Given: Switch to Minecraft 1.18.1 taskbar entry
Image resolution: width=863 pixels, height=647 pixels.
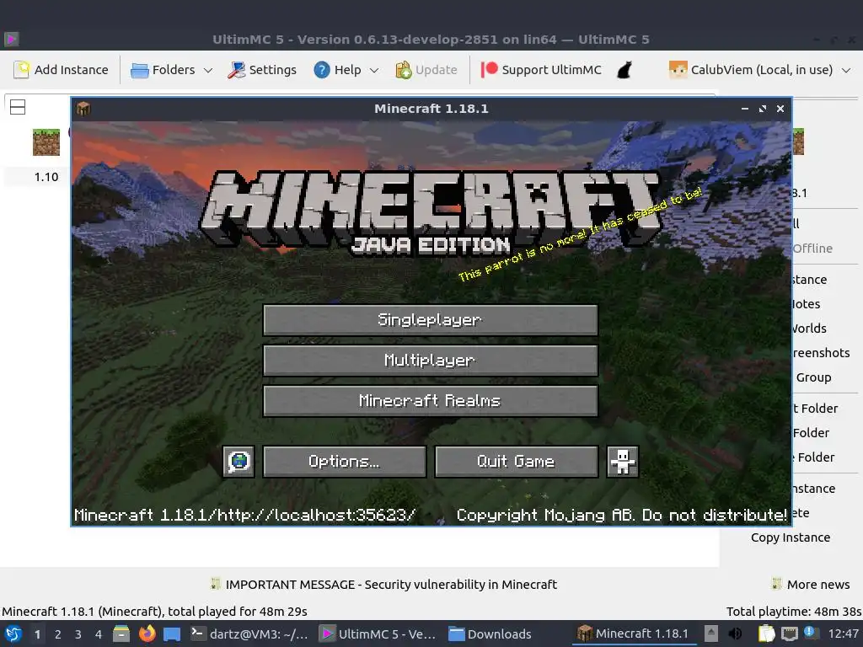Looking at the screenshot, I should click(x=634, y=634).
